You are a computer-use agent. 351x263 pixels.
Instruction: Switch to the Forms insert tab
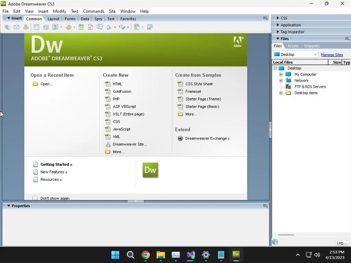point(70,19)
